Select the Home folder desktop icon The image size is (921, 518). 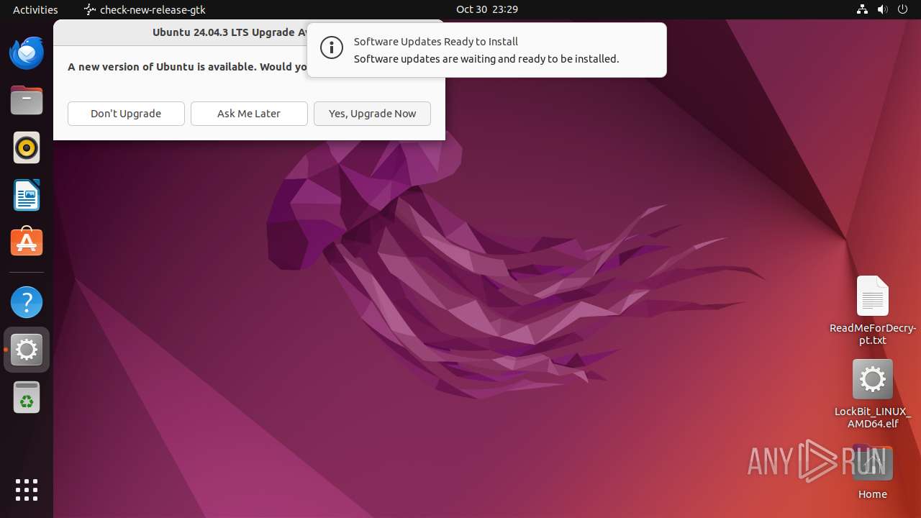pos(873,472)
